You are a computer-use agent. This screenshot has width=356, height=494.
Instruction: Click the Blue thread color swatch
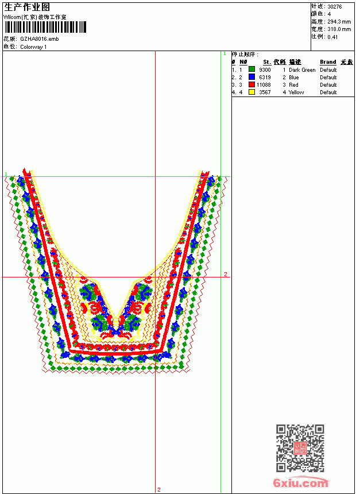[251, 76]
